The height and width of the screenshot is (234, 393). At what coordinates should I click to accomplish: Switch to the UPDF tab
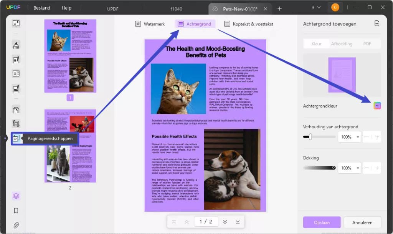tap(112, 9)
